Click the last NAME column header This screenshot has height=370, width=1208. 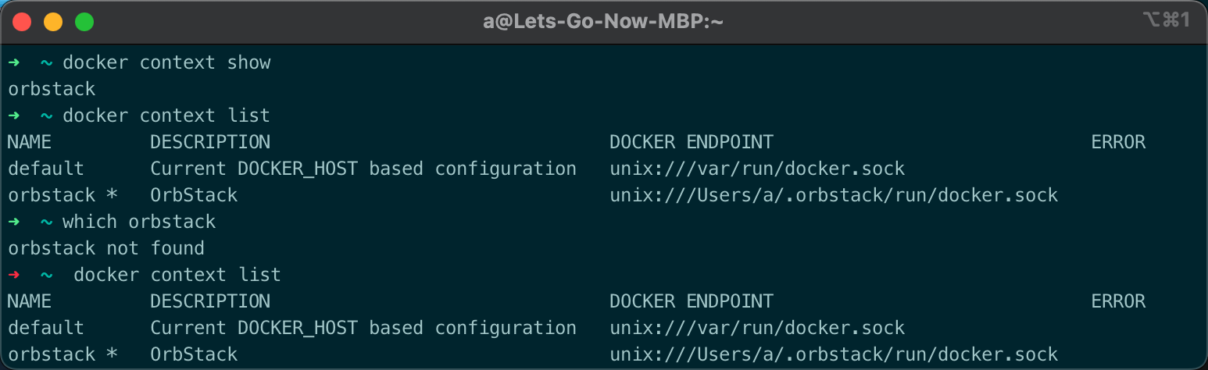(30, 301)
